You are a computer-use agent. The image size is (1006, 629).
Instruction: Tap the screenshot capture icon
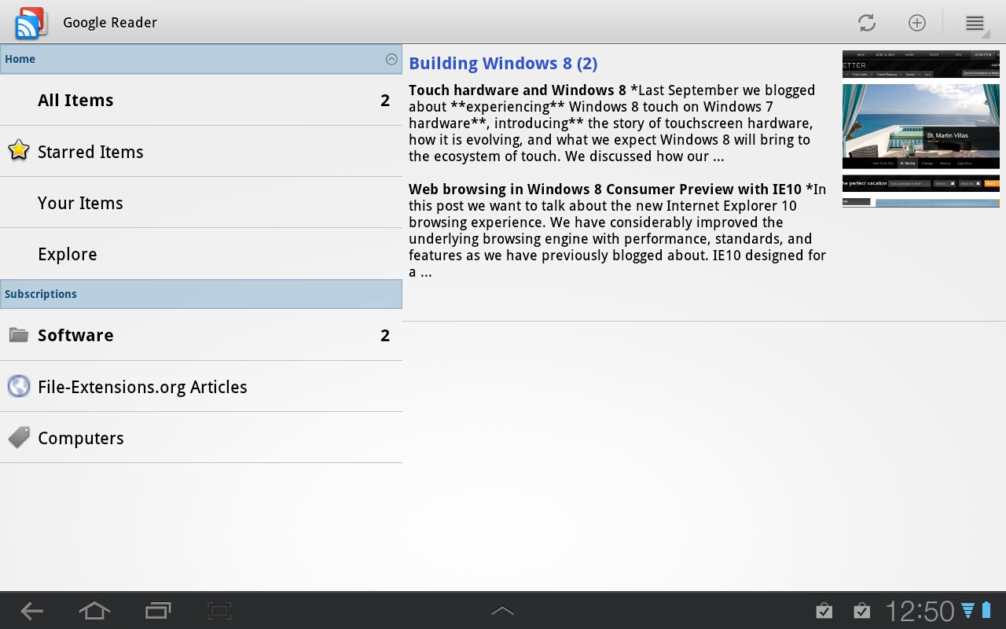click(x=219, y=611)
